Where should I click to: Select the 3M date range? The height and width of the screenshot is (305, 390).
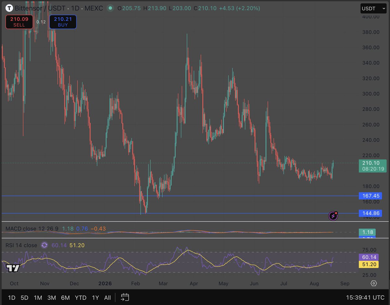(52, 298)
